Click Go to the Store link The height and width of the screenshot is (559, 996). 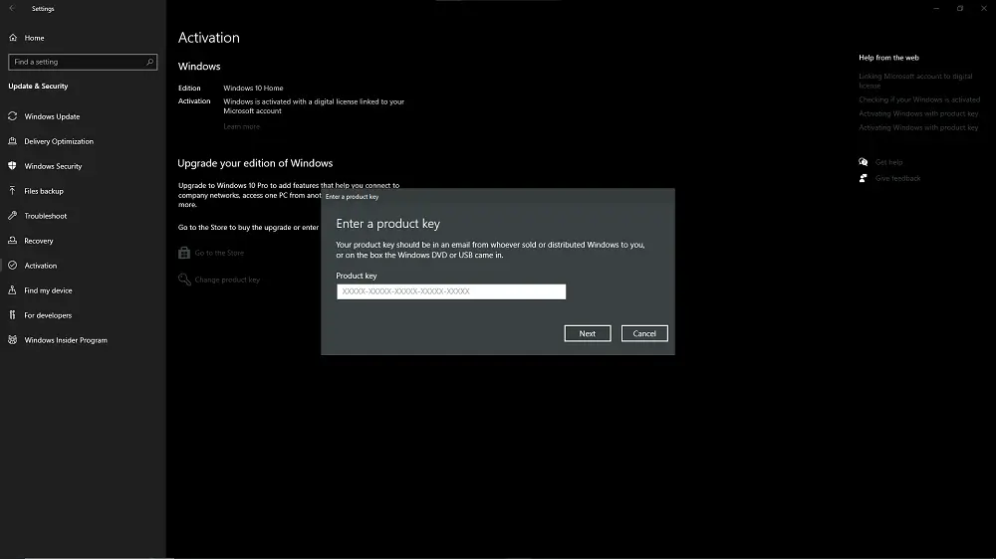219,253
